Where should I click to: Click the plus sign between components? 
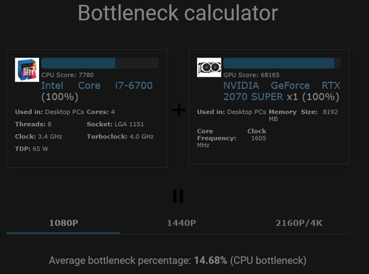[179, 110]
